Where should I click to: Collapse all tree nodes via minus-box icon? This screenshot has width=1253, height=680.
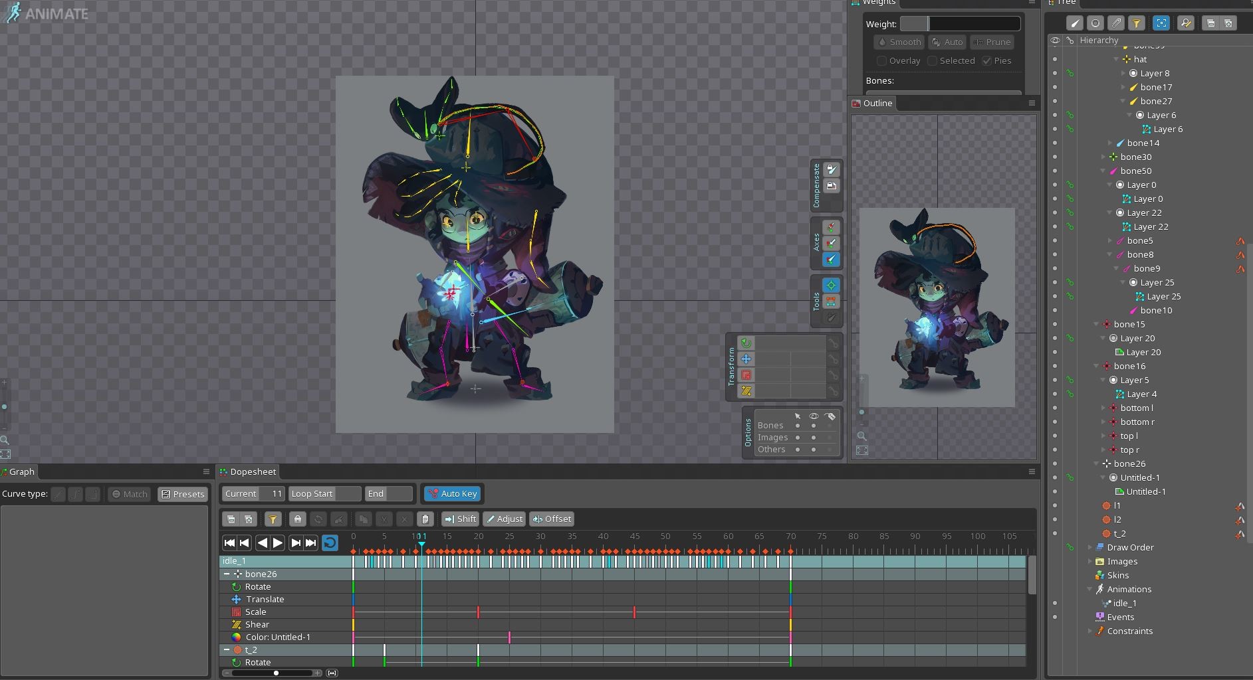[x=1210, y=23]
